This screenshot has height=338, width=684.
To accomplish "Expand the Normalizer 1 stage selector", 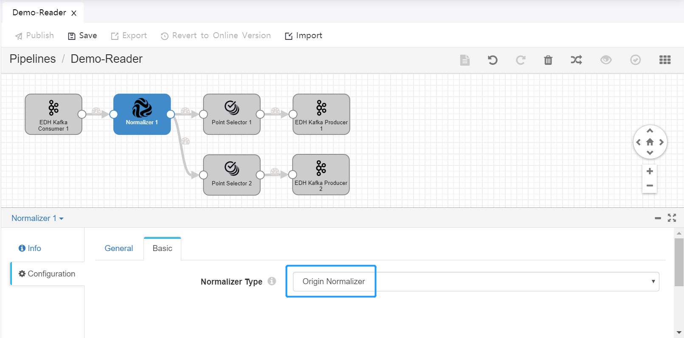I will pos(37,218).
